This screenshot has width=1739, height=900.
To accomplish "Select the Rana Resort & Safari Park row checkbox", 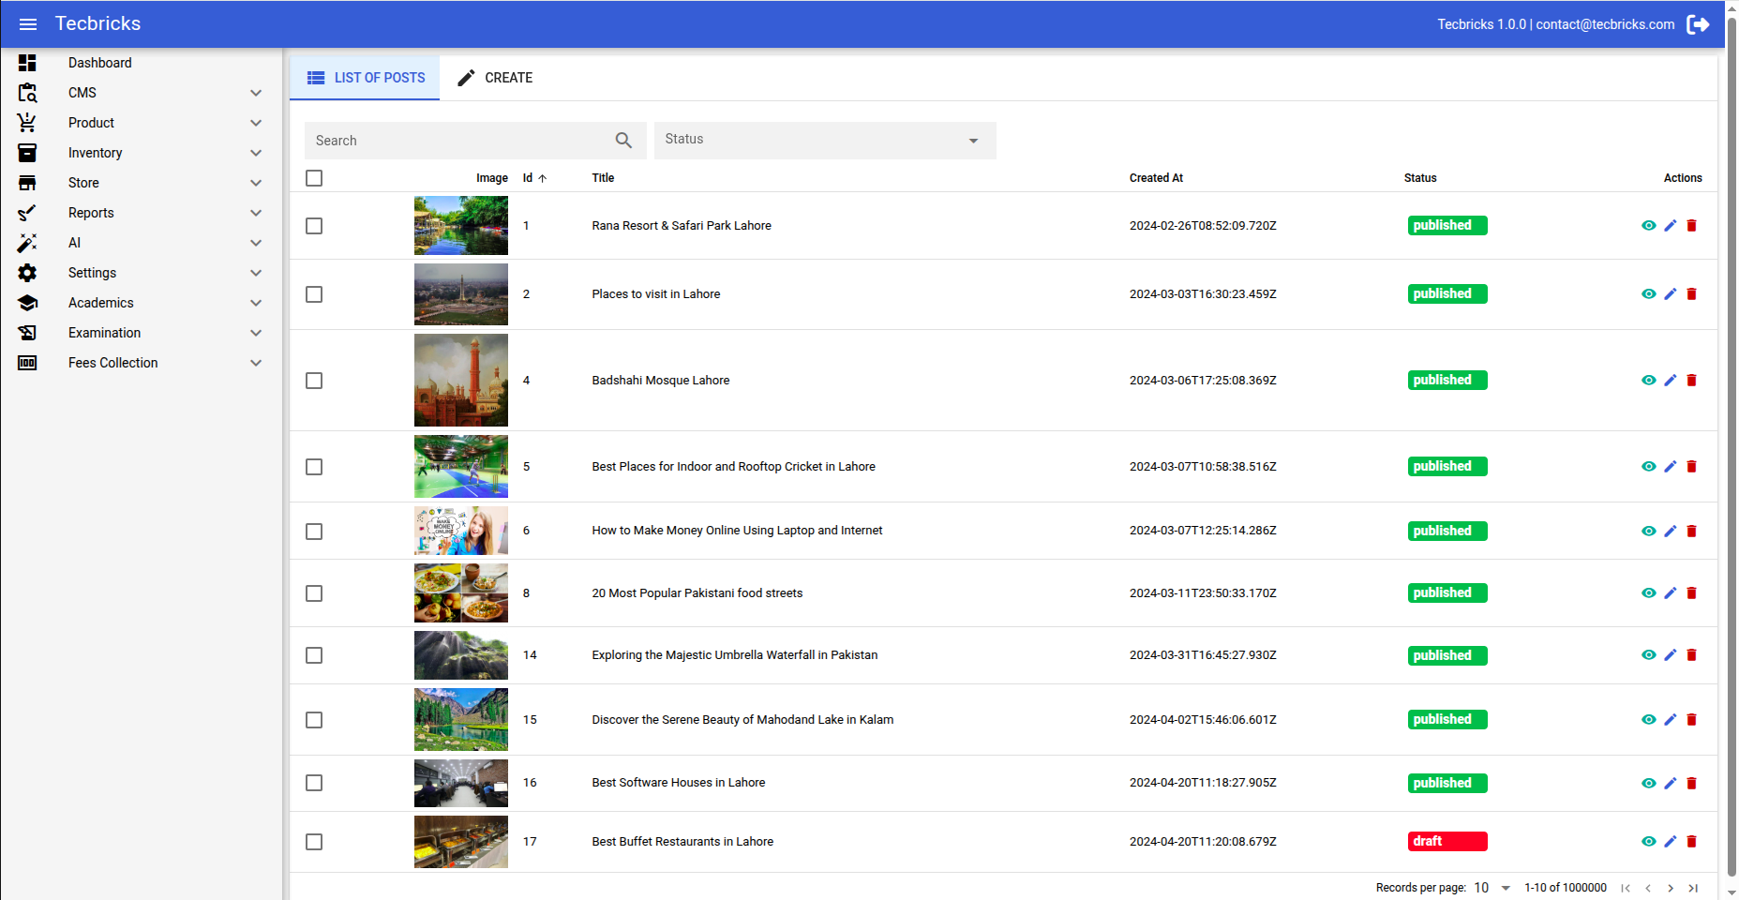I will click(314, 226).
